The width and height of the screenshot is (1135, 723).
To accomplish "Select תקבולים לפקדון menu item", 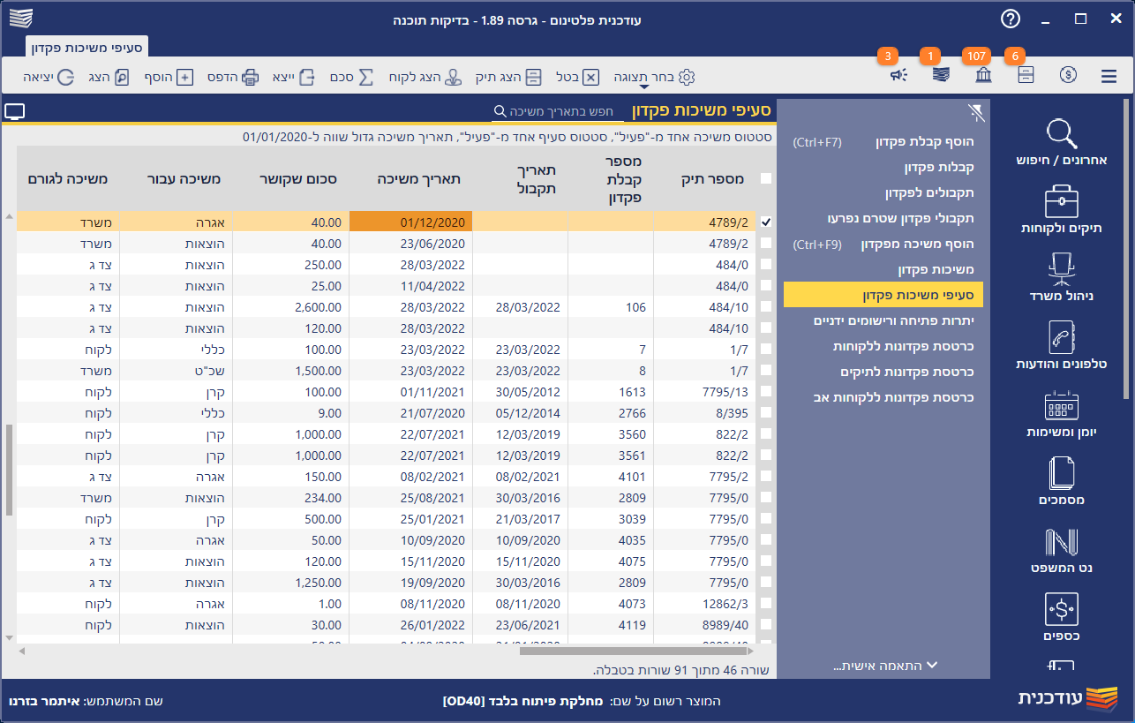I will point(883,192).
